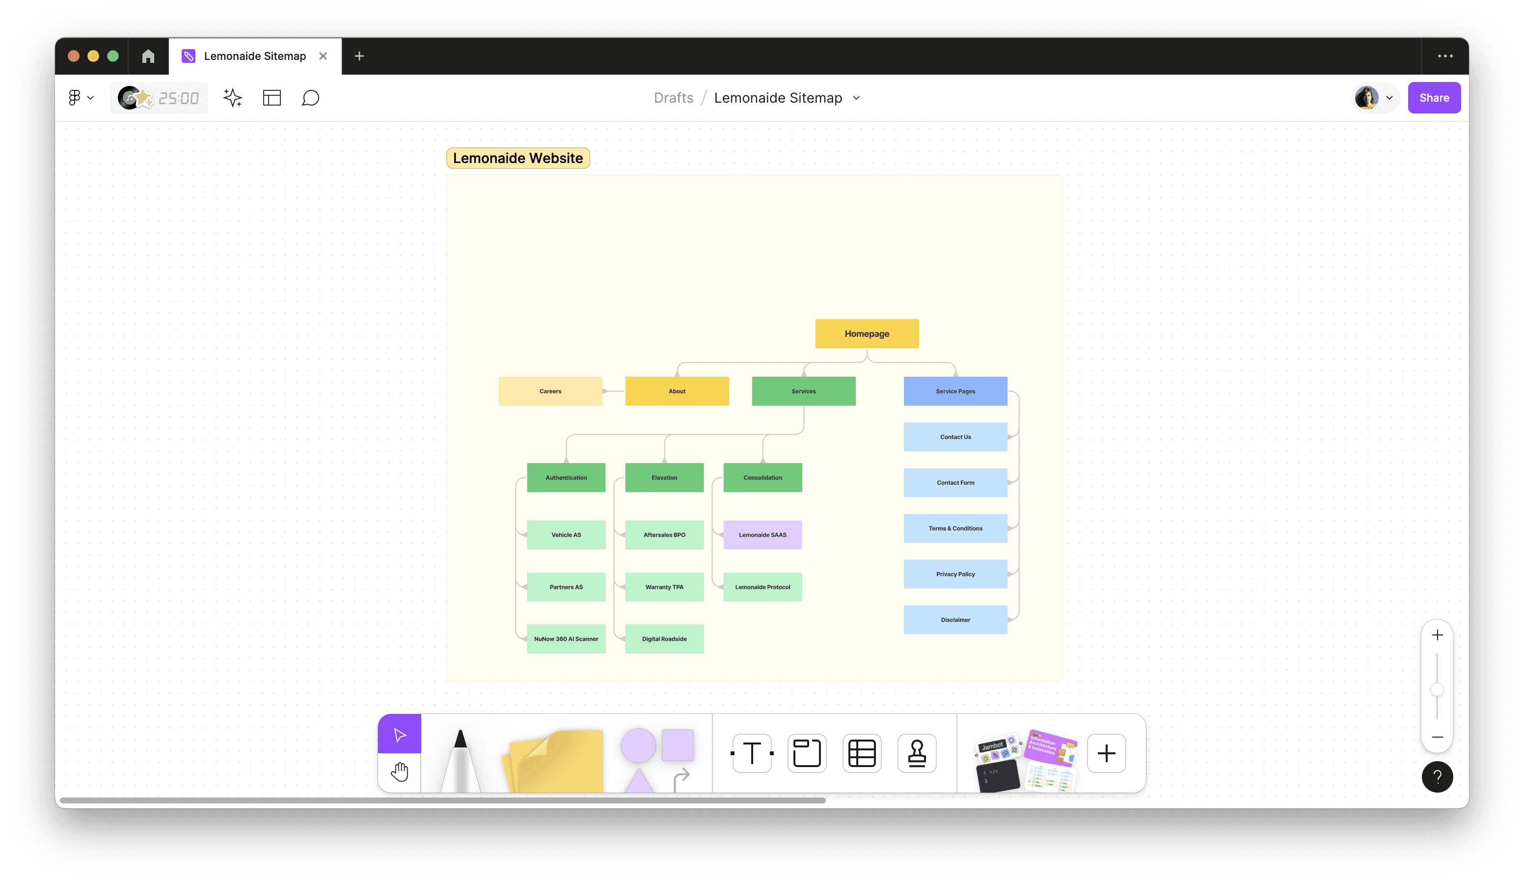Select the circle shape tool
The image size is (1524, 881).
click(638, 745)
